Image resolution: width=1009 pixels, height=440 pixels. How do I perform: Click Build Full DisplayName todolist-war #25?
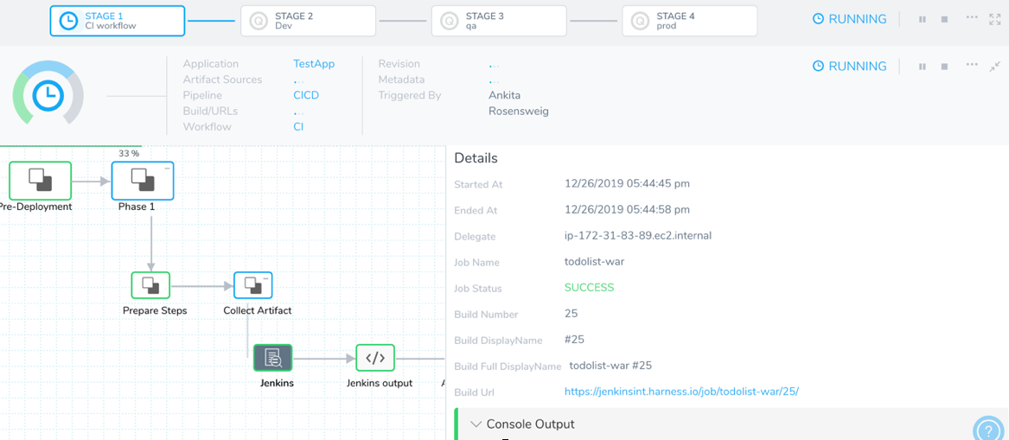pos(610,366)
